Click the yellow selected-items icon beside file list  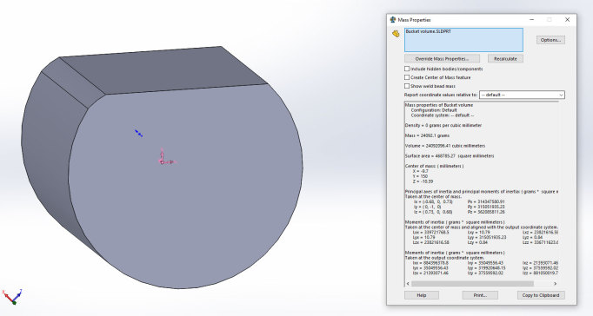[396, 34]
